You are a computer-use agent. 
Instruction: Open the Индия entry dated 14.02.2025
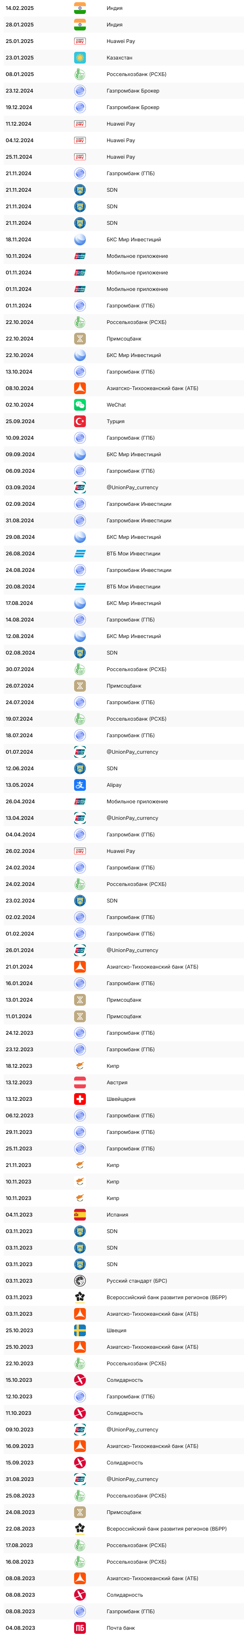[124, 8]
